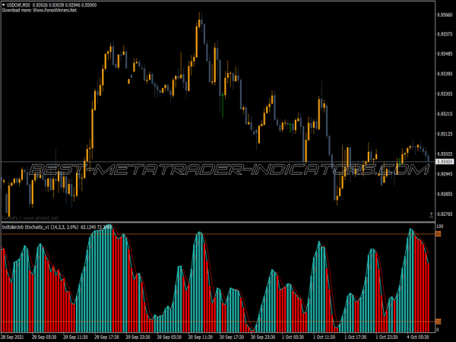The width and height of the screenshot is (456, 342).
Task: Click the 29 Sep 11:30 time label
Action: 75,337
